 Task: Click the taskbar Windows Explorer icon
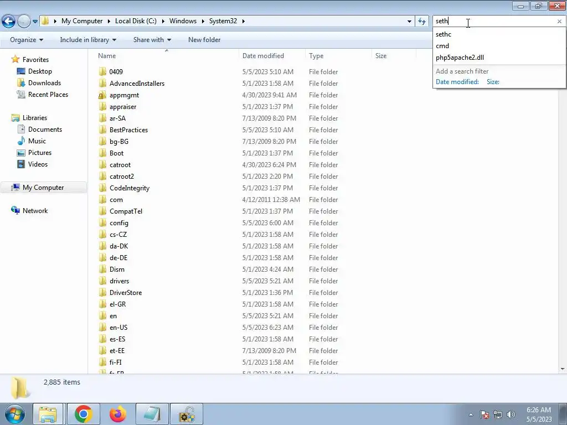[x=48, y=414]
